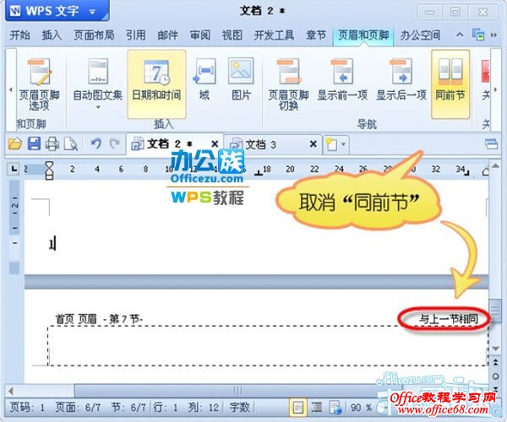Toggle off the 同前节 option
This screenshot has height=422, width=507.
pos(450,84)
